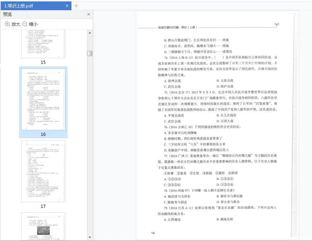
Task: Click the line D. 三顾频烦天下计 诸葛亮
Action: pos(198,52)
